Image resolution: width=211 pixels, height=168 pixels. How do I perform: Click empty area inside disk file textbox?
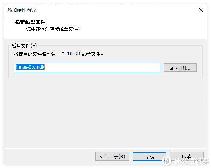pos(102,68)
